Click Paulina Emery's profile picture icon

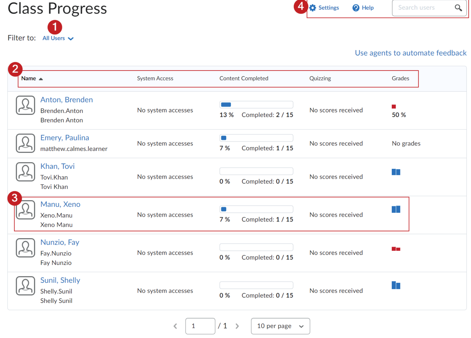(x=25, y=143)
